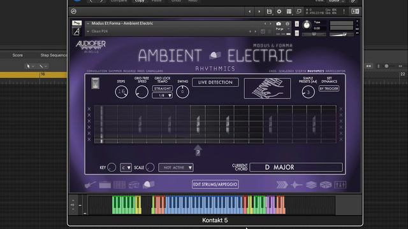Open the waveform spike icon
Screen dimensions: 408x229
point(296,185)
